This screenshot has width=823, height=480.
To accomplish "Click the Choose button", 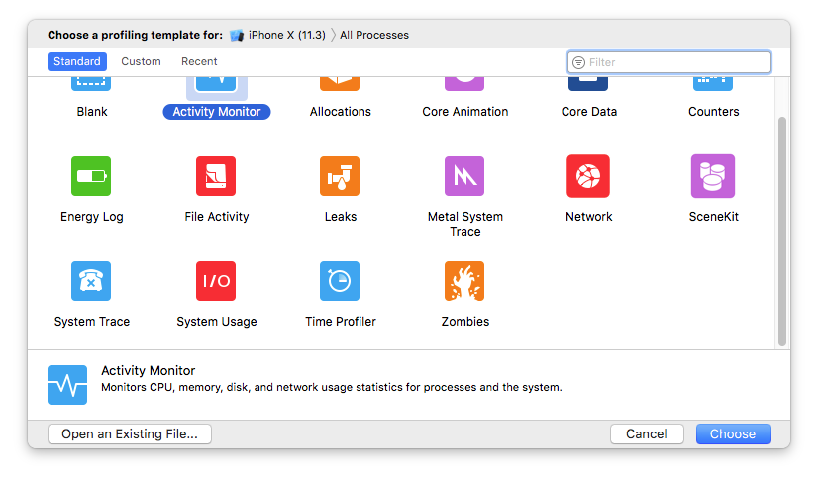I will [733, 433].
